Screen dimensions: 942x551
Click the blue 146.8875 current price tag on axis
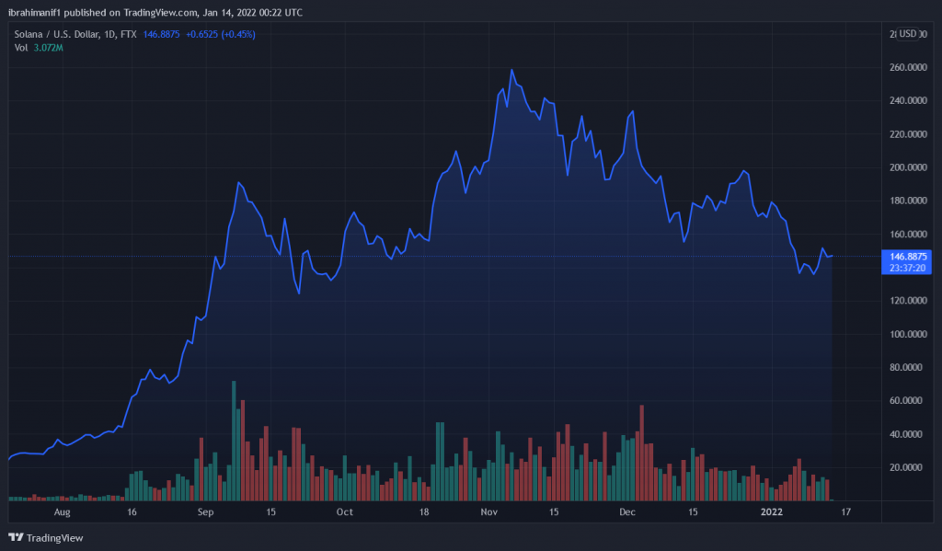click(x=902, y=256)
